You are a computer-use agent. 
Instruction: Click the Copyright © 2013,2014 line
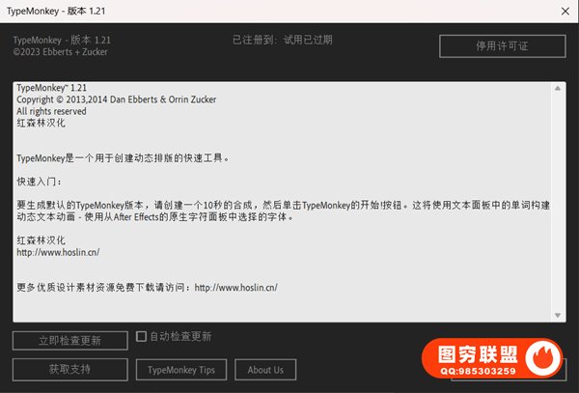click(118, 99)
